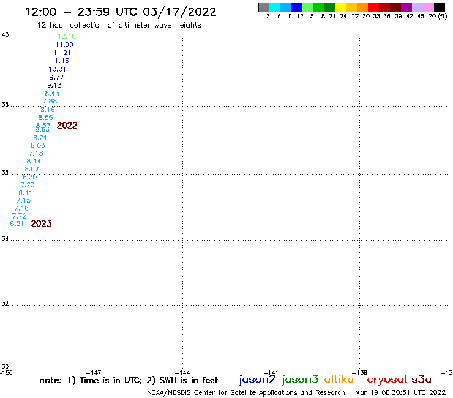Click the -150 longitude axis label
This screenshot has height=398, width=453.
click(x=6, y=372)
